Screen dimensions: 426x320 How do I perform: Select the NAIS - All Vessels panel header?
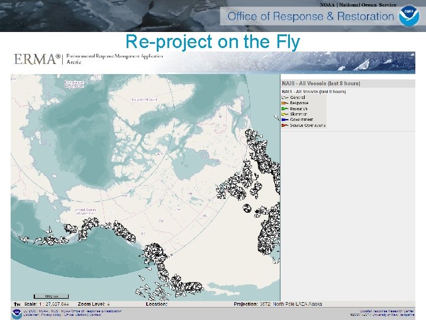[x=348, y=84]
